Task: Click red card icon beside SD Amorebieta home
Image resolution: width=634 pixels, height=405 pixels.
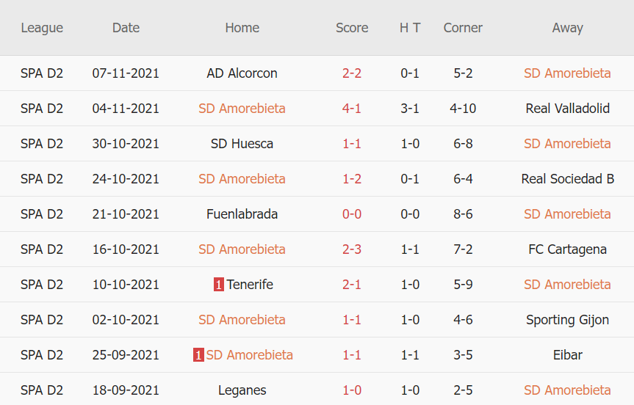Action: [198, 355]
